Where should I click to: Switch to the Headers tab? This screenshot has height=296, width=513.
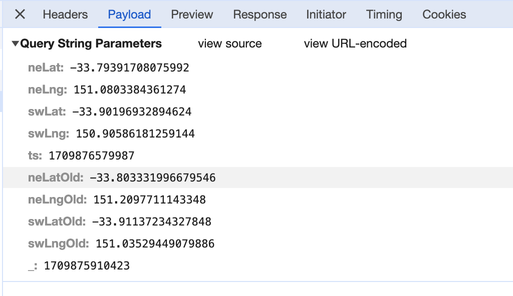pyautogui.click(x=65, y=14)
